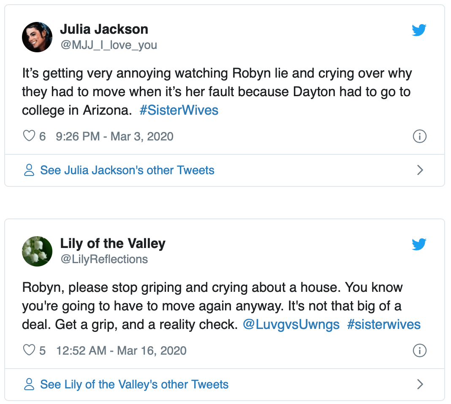Like Julia Jackson's tweet with heart icon
Image resolution: width=451 pixels, height=404 pixels.
[29, 136]
